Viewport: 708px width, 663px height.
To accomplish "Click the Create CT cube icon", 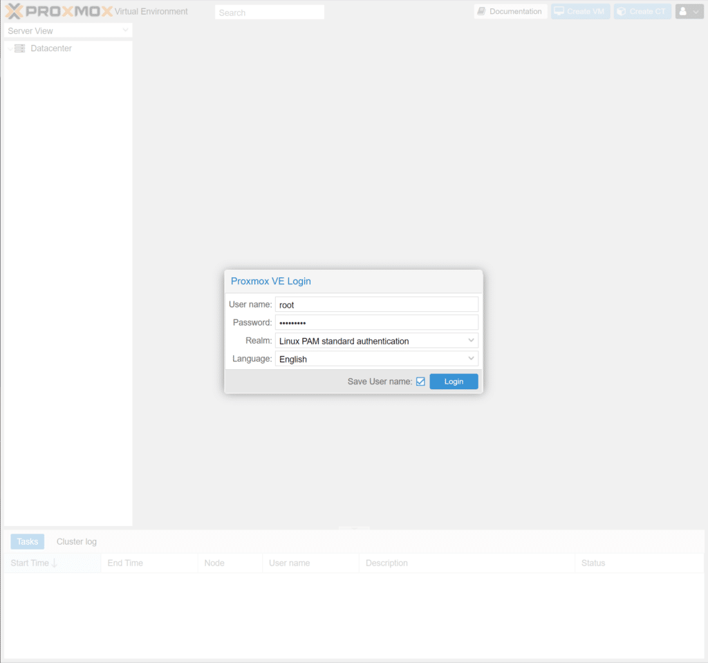I will pos(622,12).
